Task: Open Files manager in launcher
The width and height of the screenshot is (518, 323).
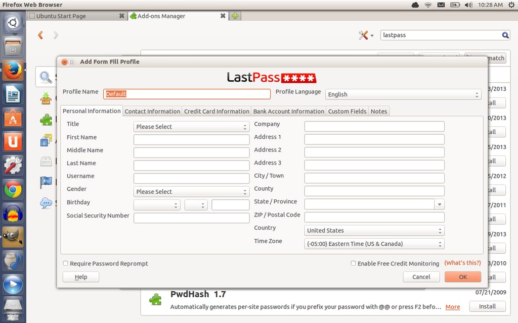Action: (x=13, y=46)
